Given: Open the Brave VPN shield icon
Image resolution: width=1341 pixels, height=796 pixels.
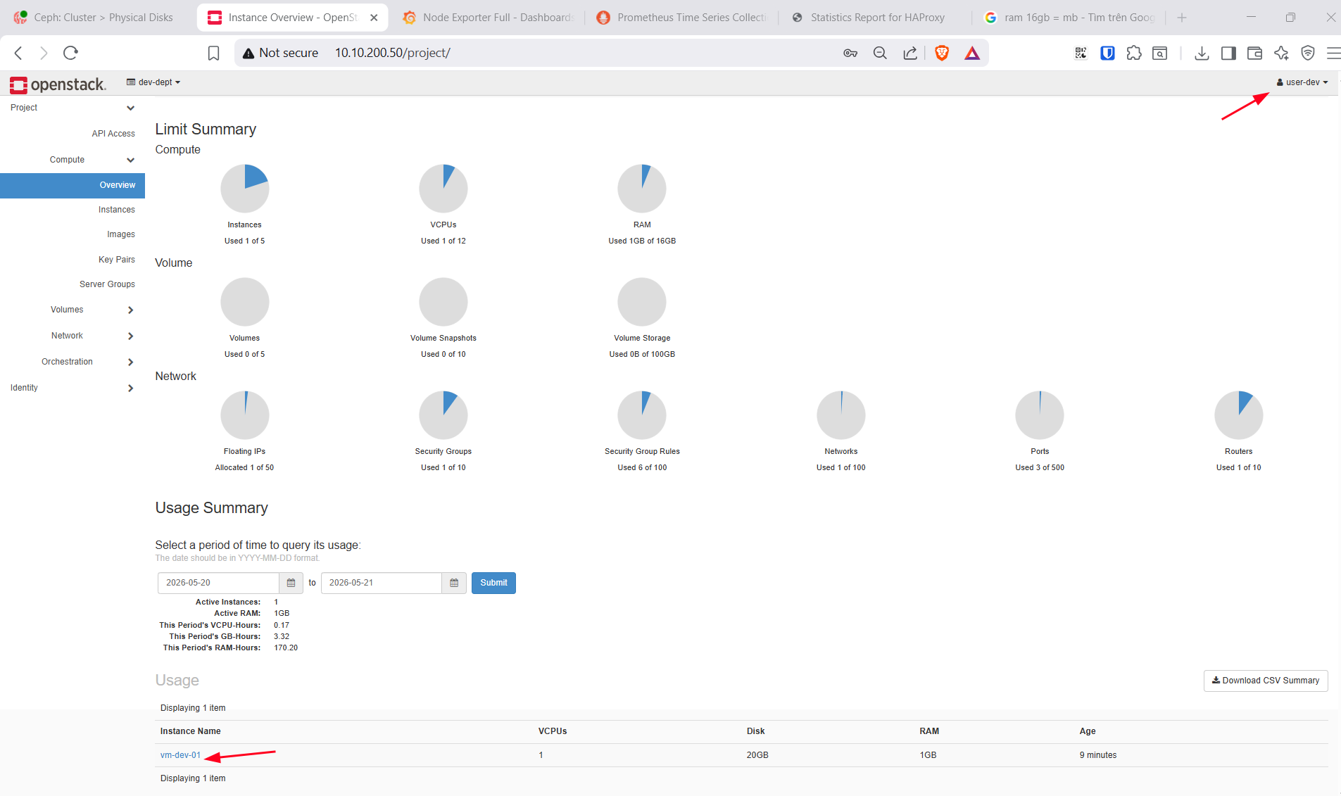Looking at the screenshot, I should 1308,53.
